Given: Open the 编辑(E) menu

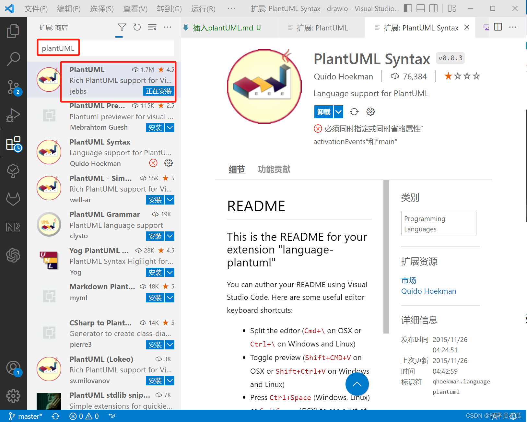Looking at the screenshot, I should [x=69, y=9].
